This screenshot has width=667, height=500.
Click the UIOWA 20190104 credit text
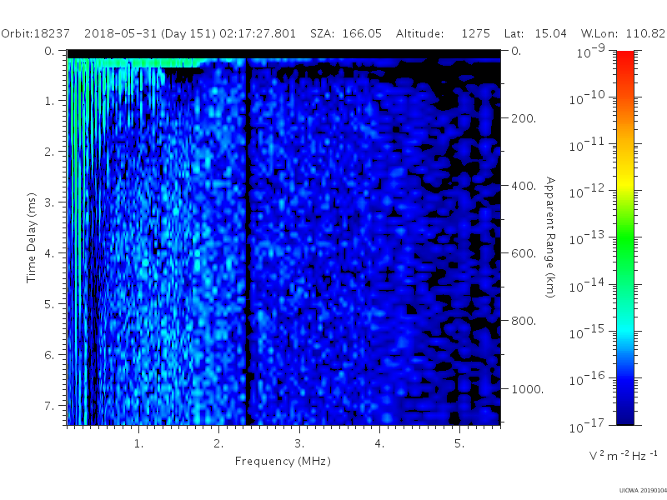pos(643,490)
